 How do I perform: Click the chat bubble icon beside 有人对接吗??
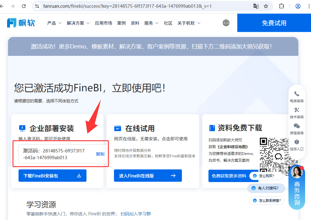(253, 188)
